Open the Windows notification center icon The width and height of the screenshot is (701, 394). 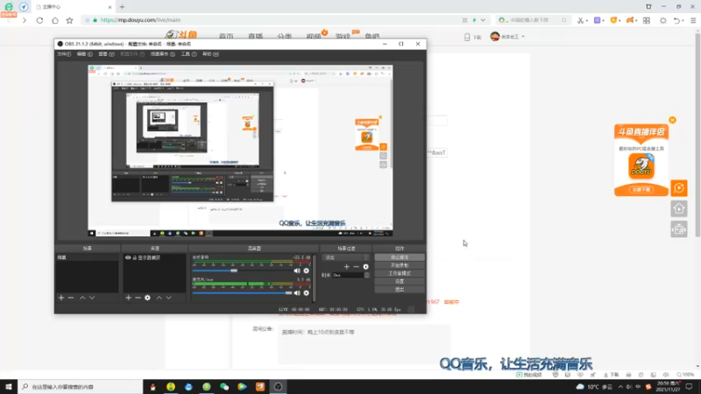coord(690,387)
